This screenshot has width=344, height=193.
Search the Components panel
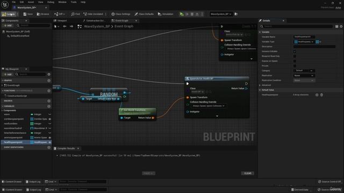tap(33, 26)
